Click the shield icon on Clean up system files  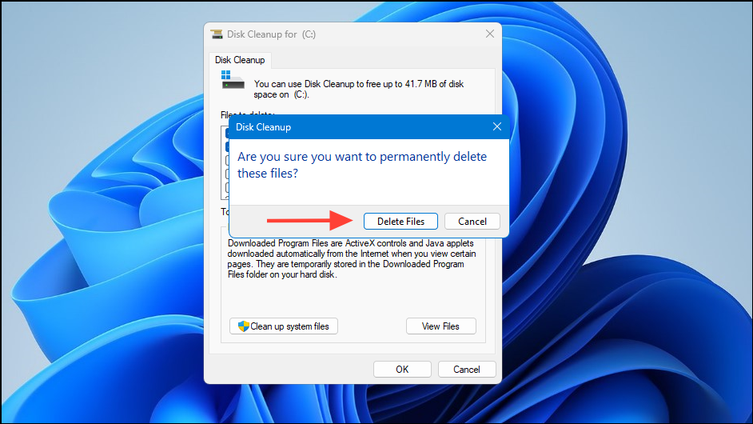point(244,326)
